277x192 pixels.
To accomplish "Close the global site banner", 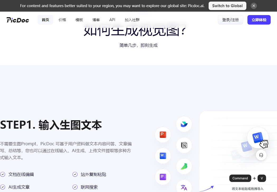I will pos(254,6).
